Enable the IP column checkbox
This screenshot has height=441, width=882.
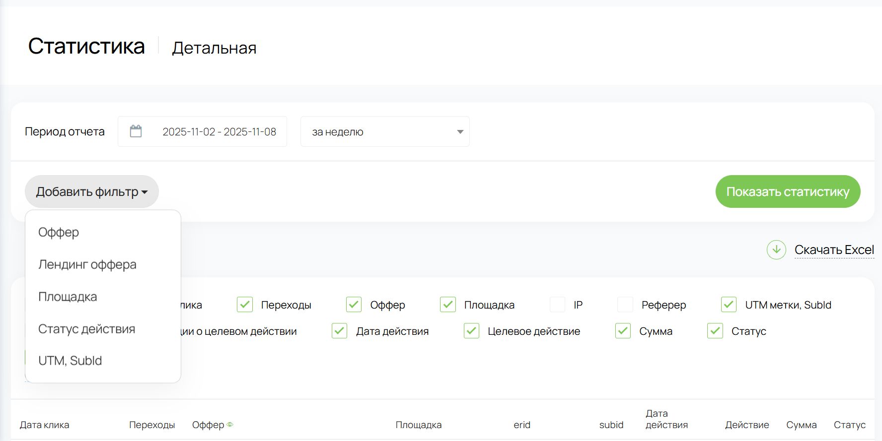point(557,305)
